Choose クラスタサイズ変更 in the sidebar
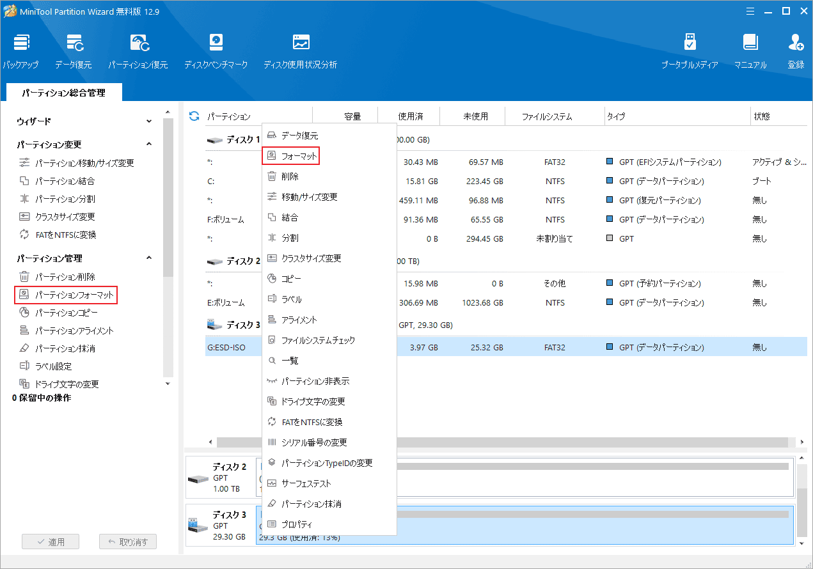Viewport: 813px width, 569px height. tap(56, 217)
